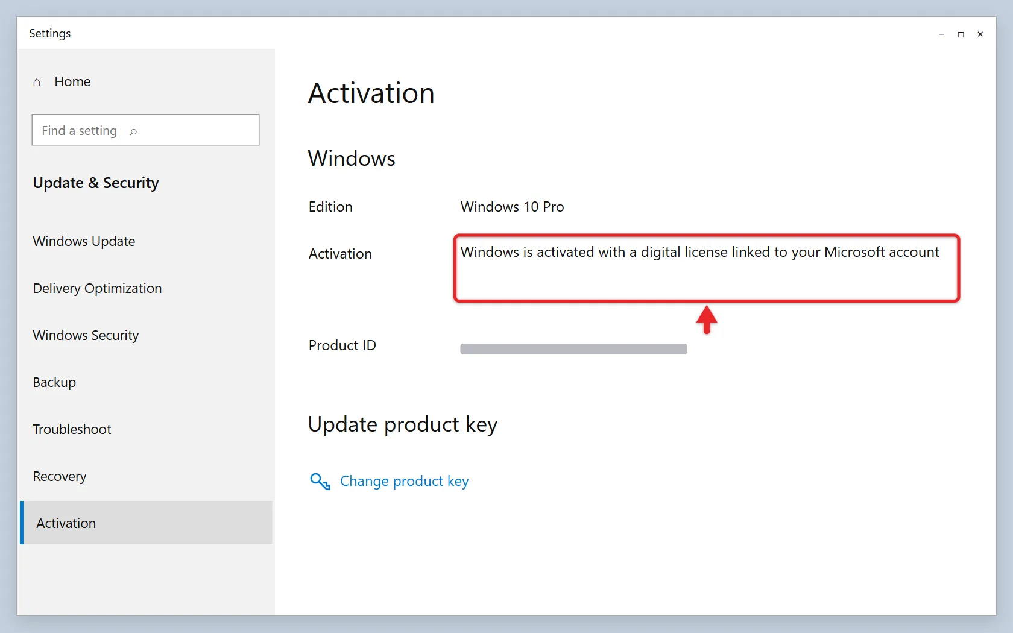Open the Backup settings page

[54, 382]
